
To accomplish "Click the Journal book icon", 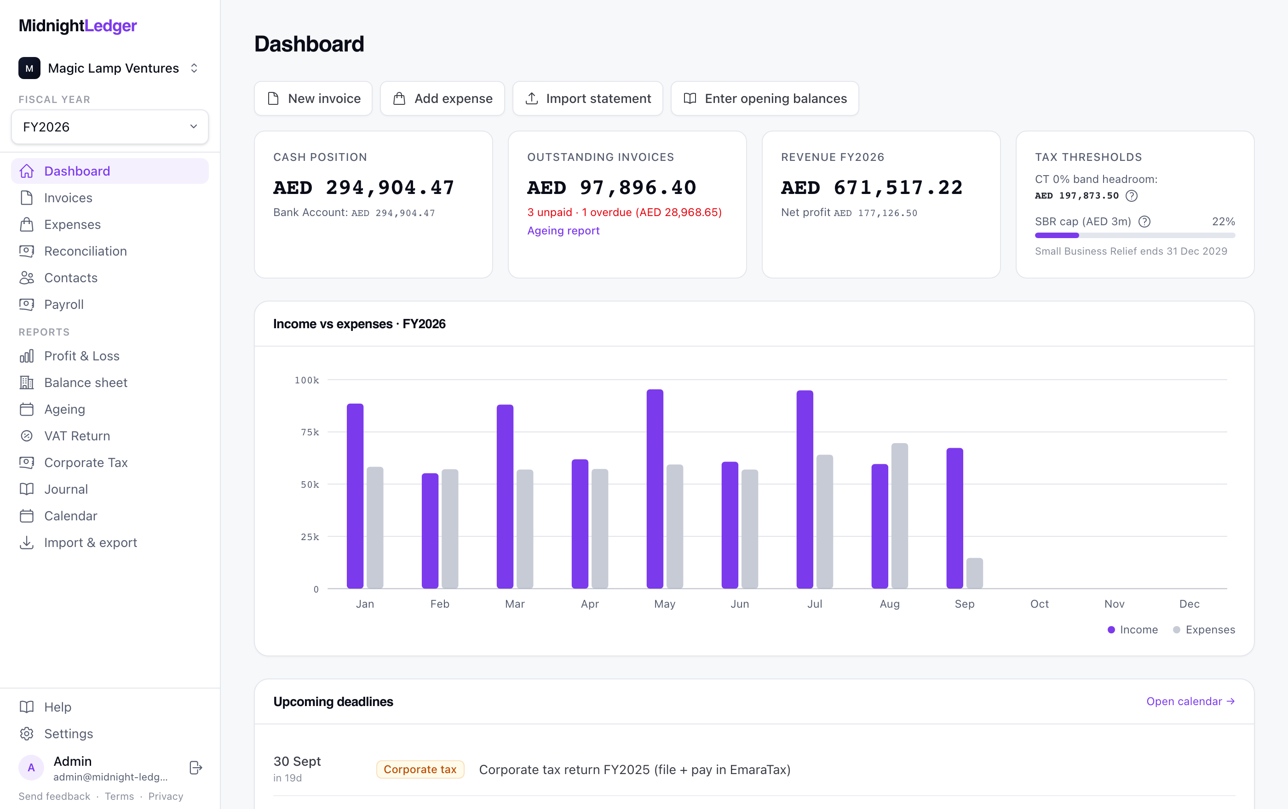I will tap(27, 490).
